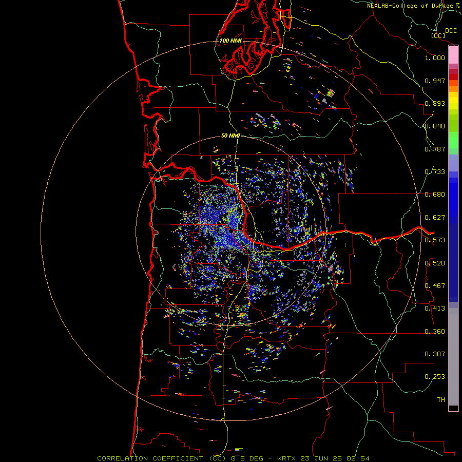Click the 23 JUN 25 date text
Viewport: 462px width, 462px height.
(321, 458)
